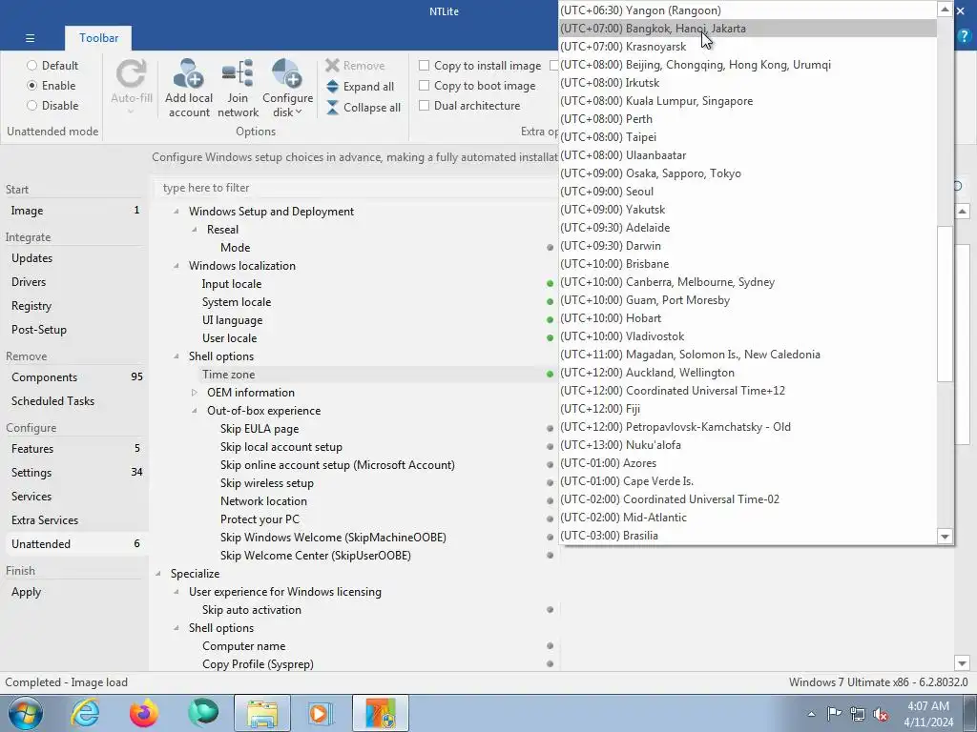This screenshot has height=732, width=977.
Task: Click the taskbar clock showing 4:07 AM
Action: click(928, 713)
